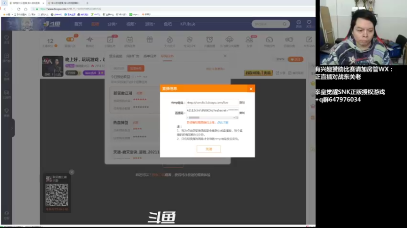This screenshot has width=407, height=228.
Task: Go back with the browser back arrow
Action: point(5,9)
